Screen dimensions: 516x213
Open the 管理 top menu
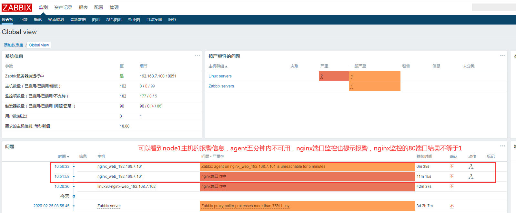(114, 7)
